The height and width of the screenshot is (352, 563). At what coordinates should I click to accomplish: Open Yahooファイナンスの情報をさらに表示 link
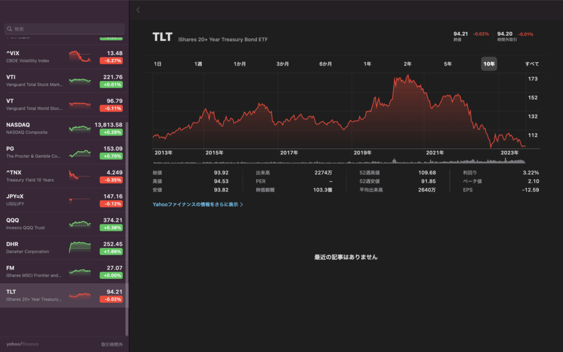(195, 204)
